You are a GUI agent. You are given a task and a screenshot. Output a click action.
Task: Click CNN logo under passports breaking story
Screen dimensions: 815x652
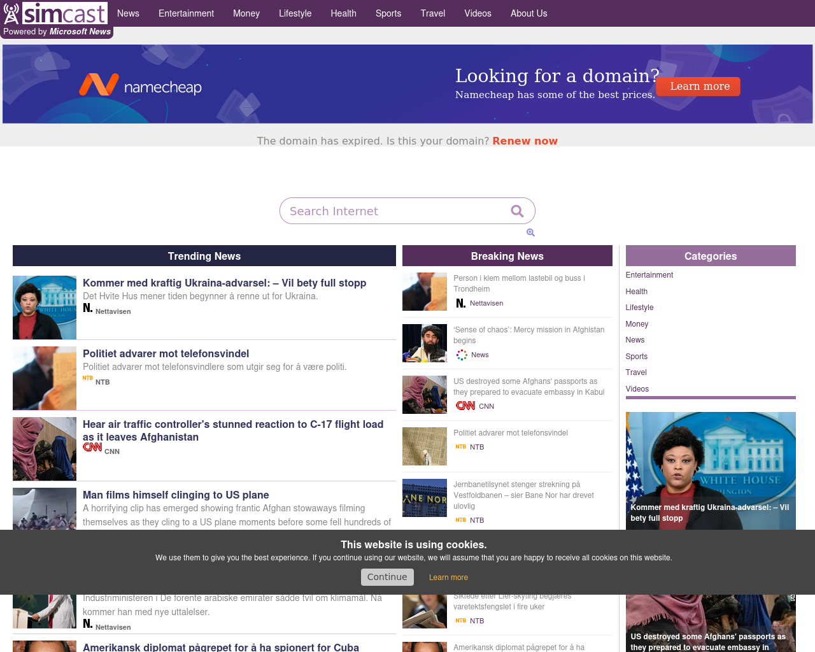tap(465, 406)
